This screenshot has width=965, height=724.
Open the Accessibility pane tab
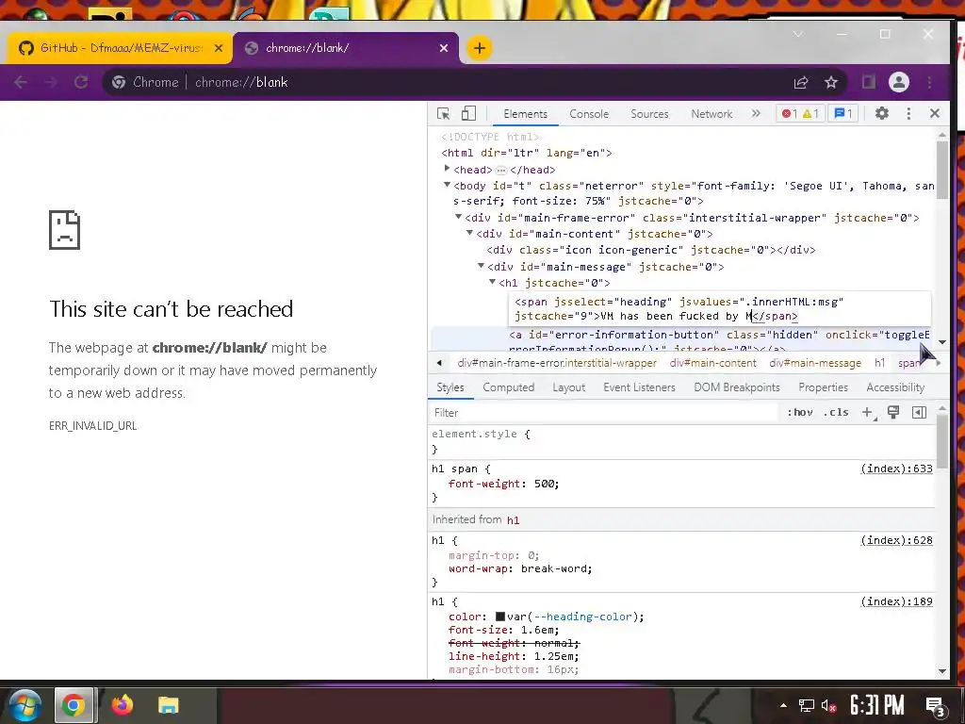(x=895, y=387)
